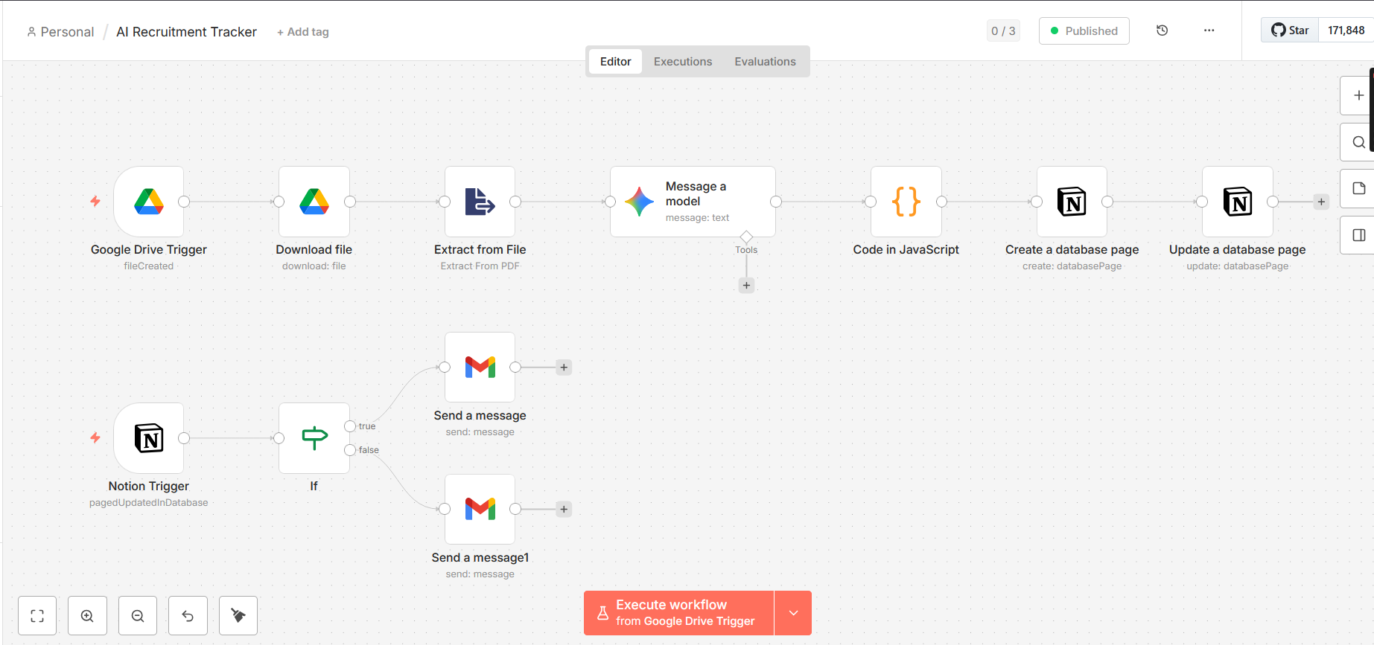Screen dimensions: 1374x645
Task: Click the If node false output connector
Action: [350, 450]
